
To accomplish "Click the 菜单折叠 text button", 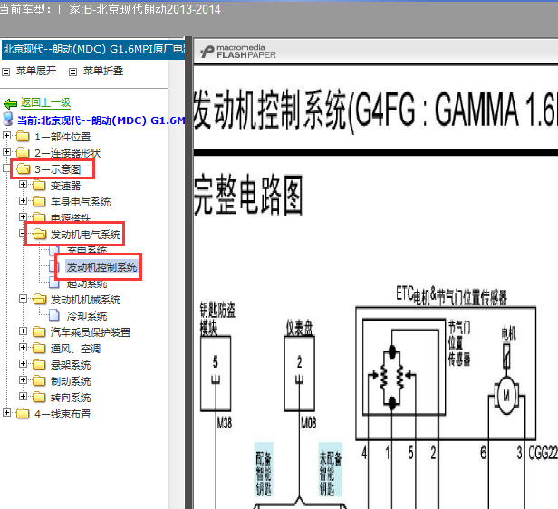I will pos(103,71).
